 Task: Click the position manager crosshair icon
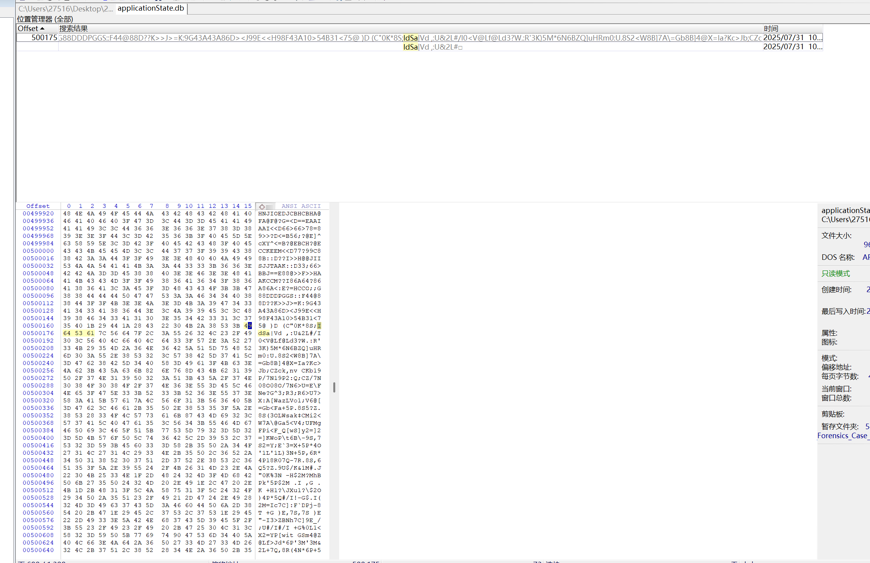[262, 206]
